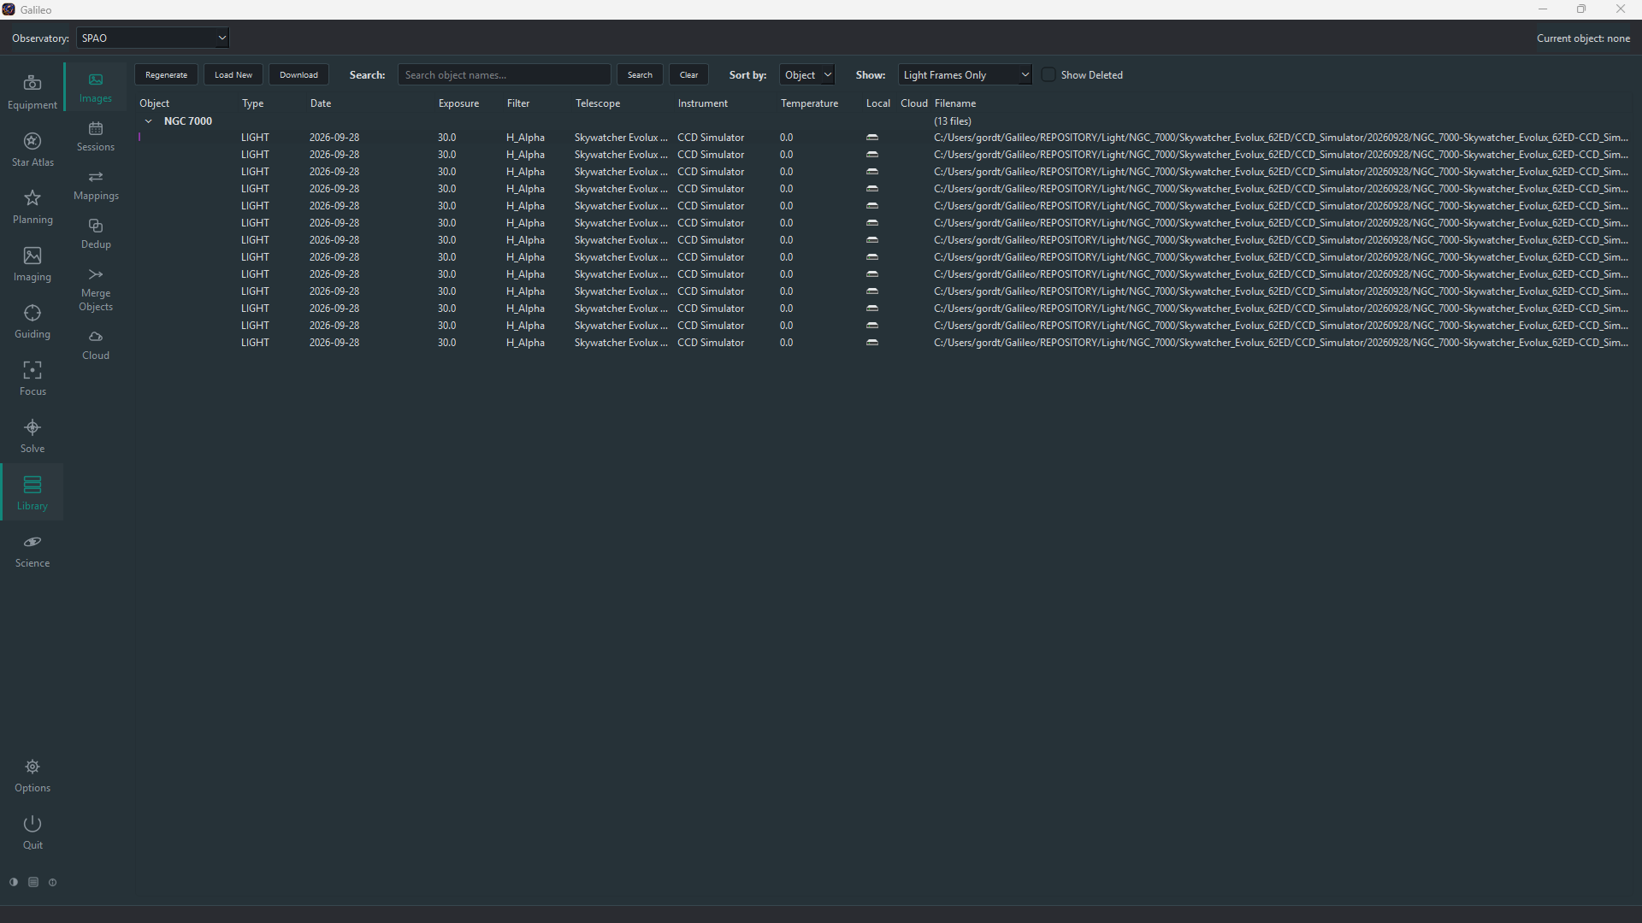Viewport: 1642px width, 923px height.
Task: Open the Guiding section
Action: (x=32, y=321)
